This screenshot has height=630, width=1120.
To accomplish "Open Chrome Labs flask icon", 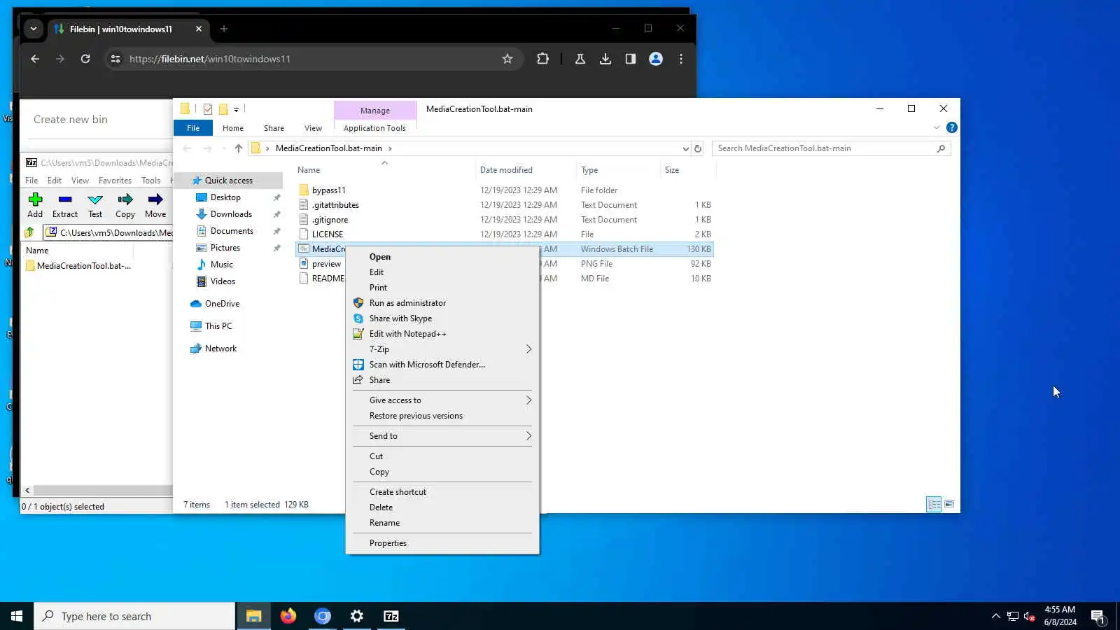I will coord(580,59).
